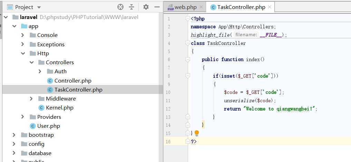This screenshot has height=162, width=351.
Task: Click the Collapse All icon in Project panel
Action: (131, 7)
